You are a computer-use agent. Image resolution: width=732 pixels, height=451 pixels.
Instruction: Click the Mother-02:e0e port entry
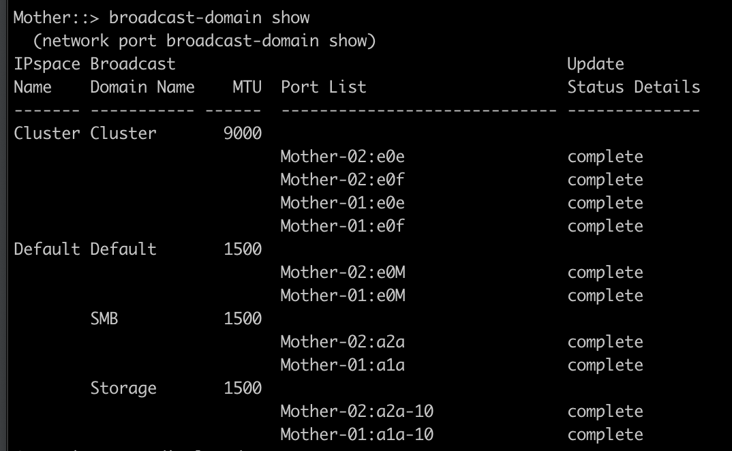click(x=342, y=157)
